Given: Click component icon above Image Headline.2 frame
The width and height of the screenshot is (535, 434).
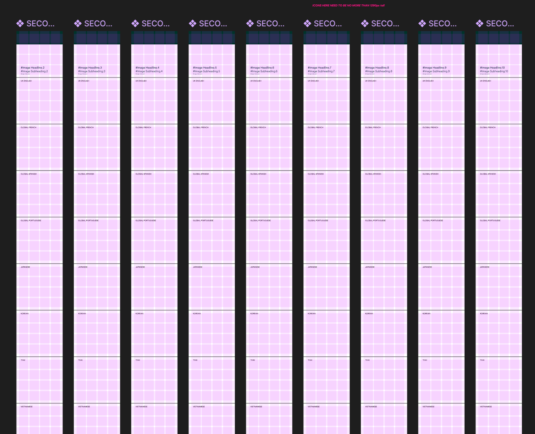Looking at the screenshot, I should (20, 24).
